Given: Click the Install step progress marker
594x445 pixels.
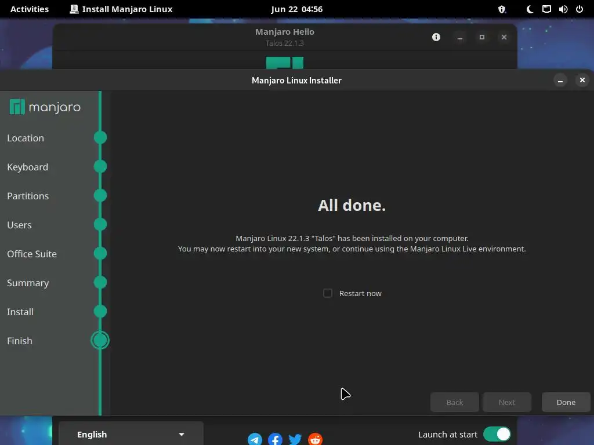Looking at the screenshot, I should [x=100, y=311].
